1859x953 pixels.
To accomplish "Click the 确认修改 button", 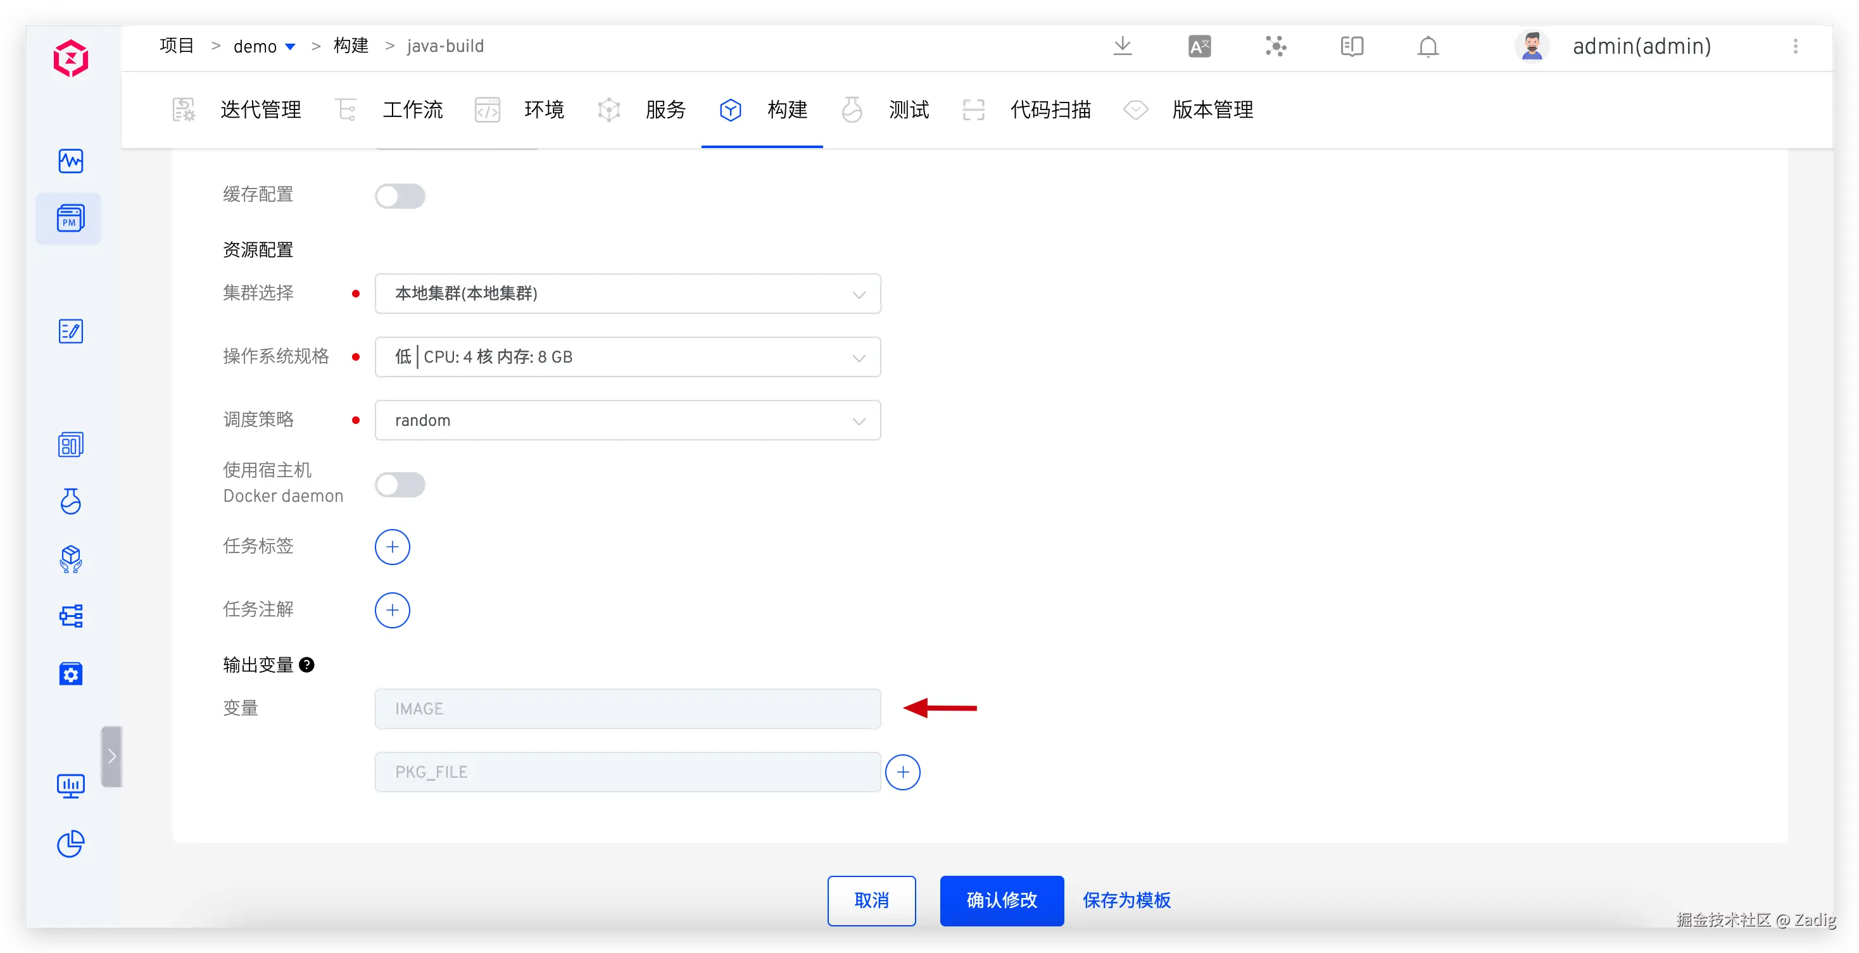I will [1002, 900].
